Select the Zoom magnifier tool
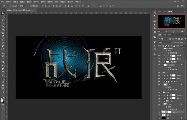 tap(3, 92)
